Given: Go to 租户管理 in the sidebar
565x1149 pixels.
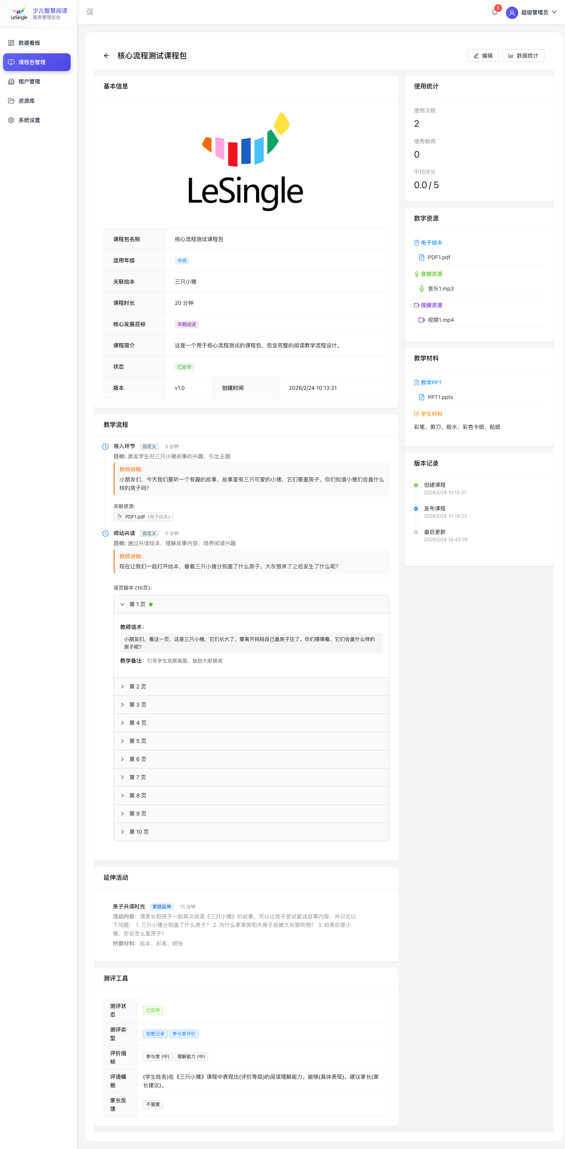Looking at the screenshot, I should click(x=29, y=82).
